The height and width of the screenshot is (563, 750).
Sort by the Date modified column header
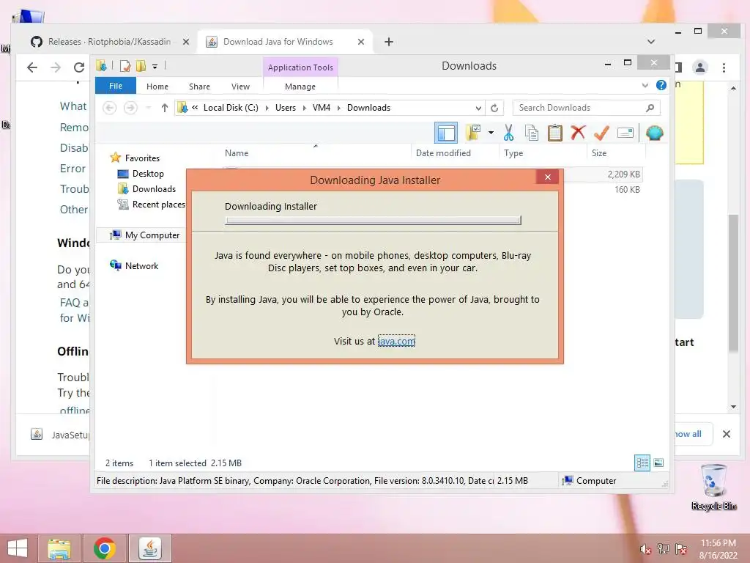(x=443, y=153)
